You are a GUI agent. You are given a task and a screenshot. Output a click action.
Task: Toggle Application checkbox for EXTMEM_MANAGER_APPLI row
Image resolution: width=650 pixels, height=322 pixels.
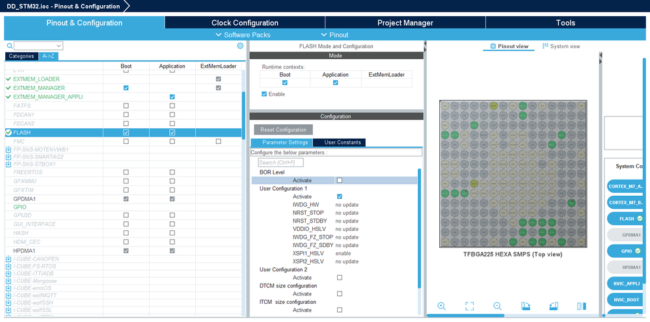pos(172,96)
